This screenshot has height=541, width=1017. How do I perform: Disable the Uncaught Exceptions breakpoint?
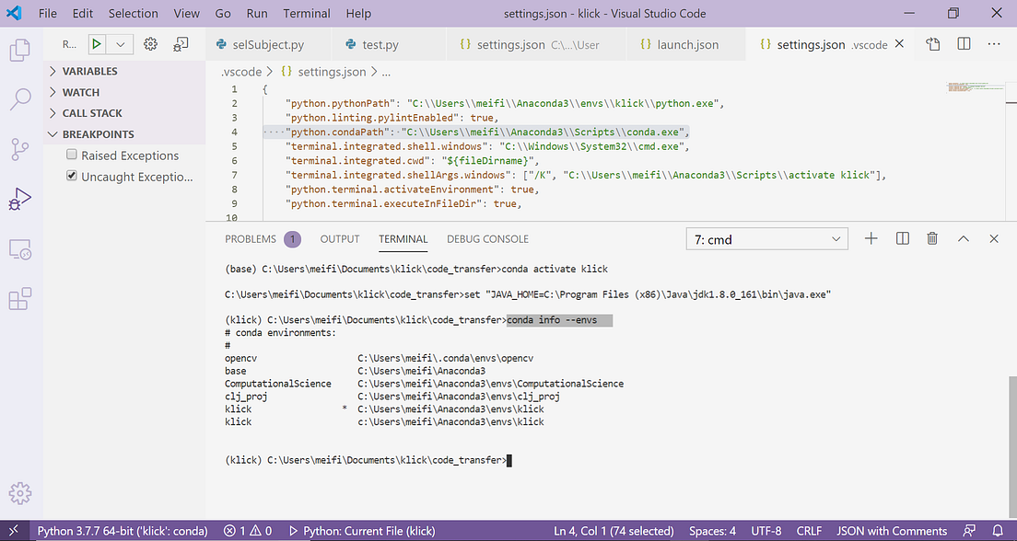[71, 175]
